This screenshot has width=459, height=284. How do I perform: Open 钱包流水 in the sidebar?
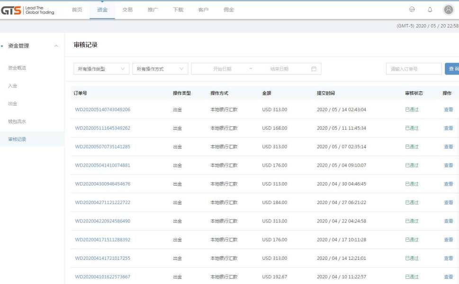(x=17, y=122)
